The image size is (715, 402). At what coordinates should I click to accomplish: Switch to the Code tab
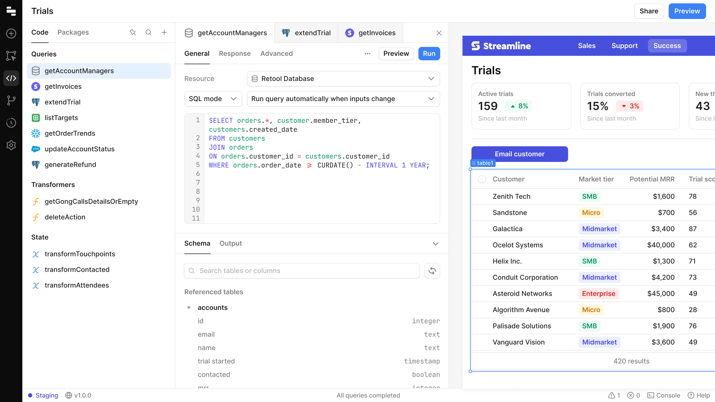point(40,32)
